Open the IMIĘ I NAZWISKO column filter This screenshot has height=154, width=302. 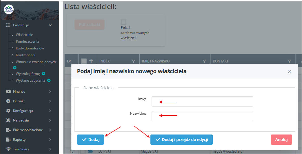coord(204,61)
